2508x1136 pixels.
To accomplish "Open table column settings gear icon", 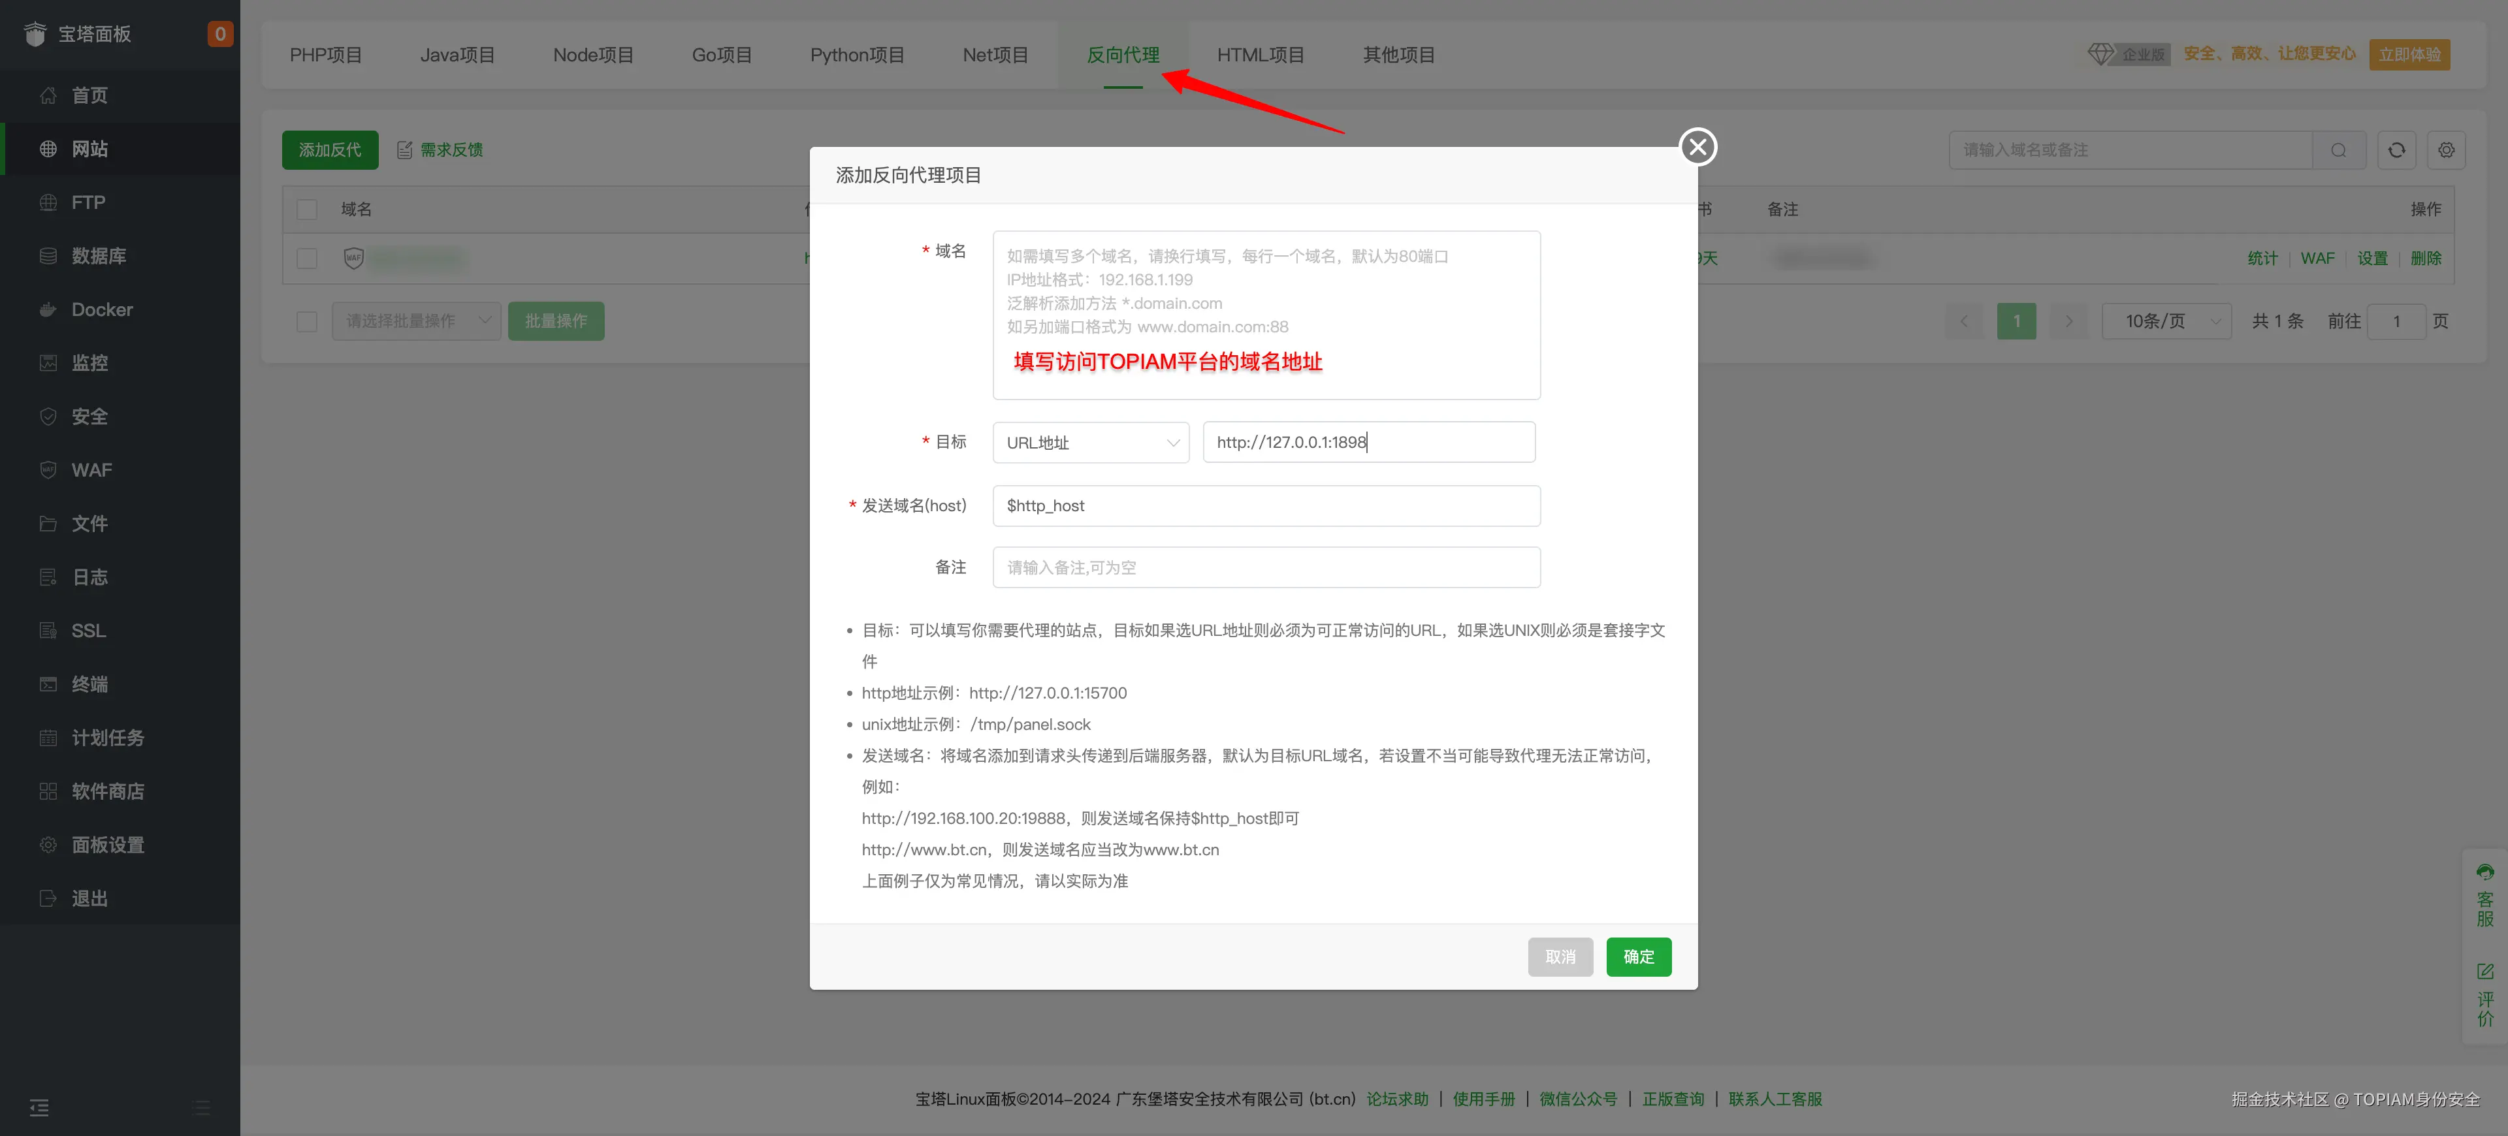I will click(2446, 150).
